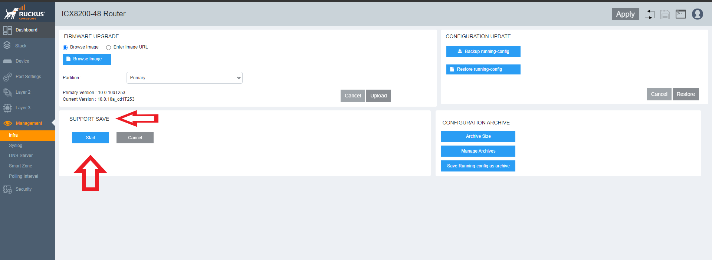Click the Layer 2 icon
The height and width of the screenshot is (260, 712).
pyautogui.click(x=7, y=92)
